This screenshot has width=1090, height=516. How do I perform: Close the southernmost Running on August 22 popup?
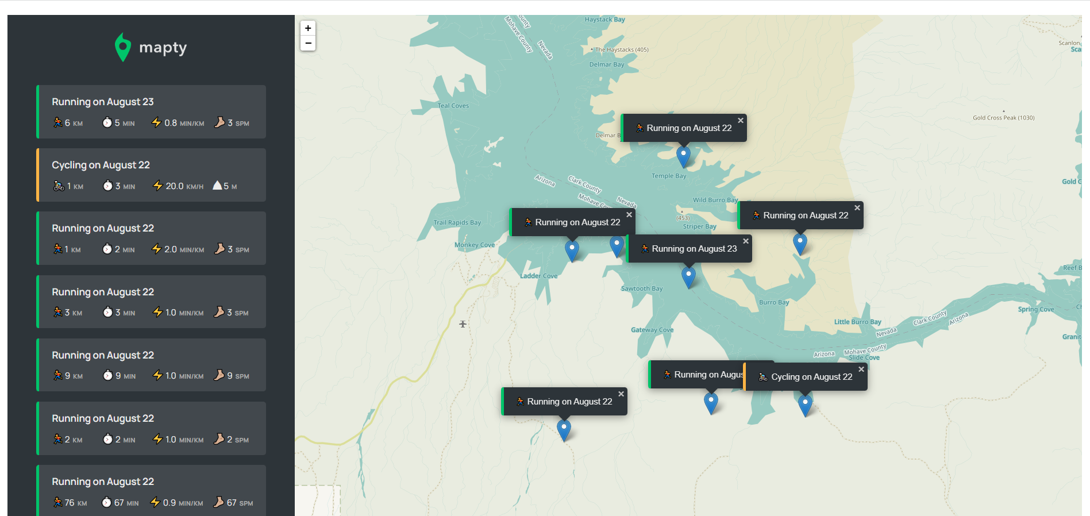click(621, 394)
